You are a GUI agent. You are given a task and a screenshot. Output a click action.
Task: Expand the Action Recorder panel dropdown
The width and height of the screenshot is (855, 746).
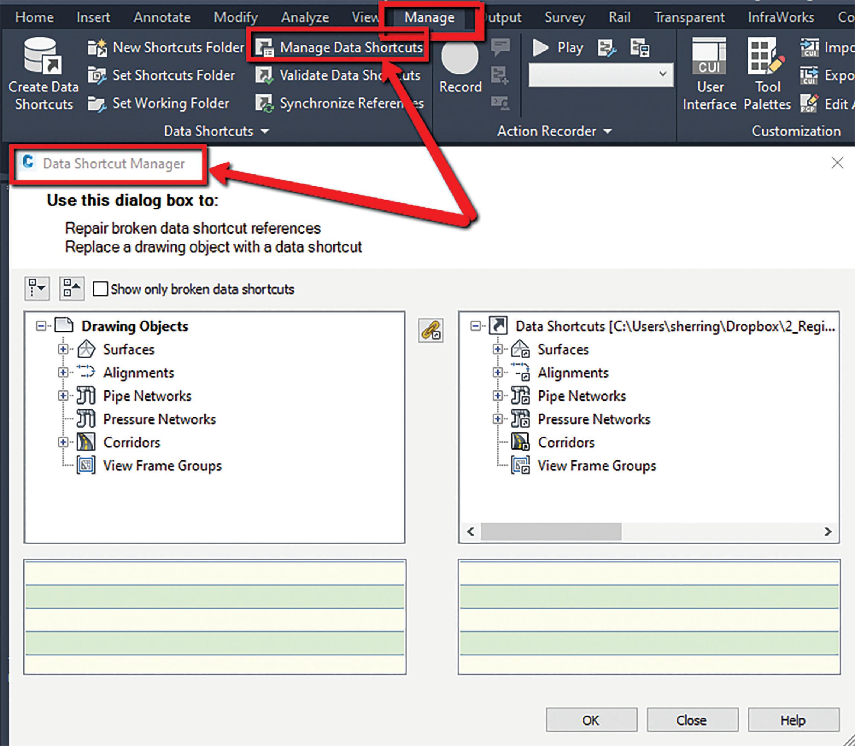click(608, 132)
